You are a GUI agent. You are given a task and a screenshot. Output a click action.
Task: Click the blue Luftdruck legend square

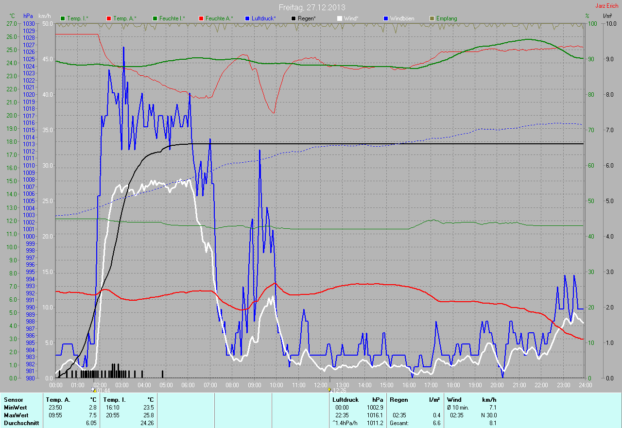coord(247,18)
